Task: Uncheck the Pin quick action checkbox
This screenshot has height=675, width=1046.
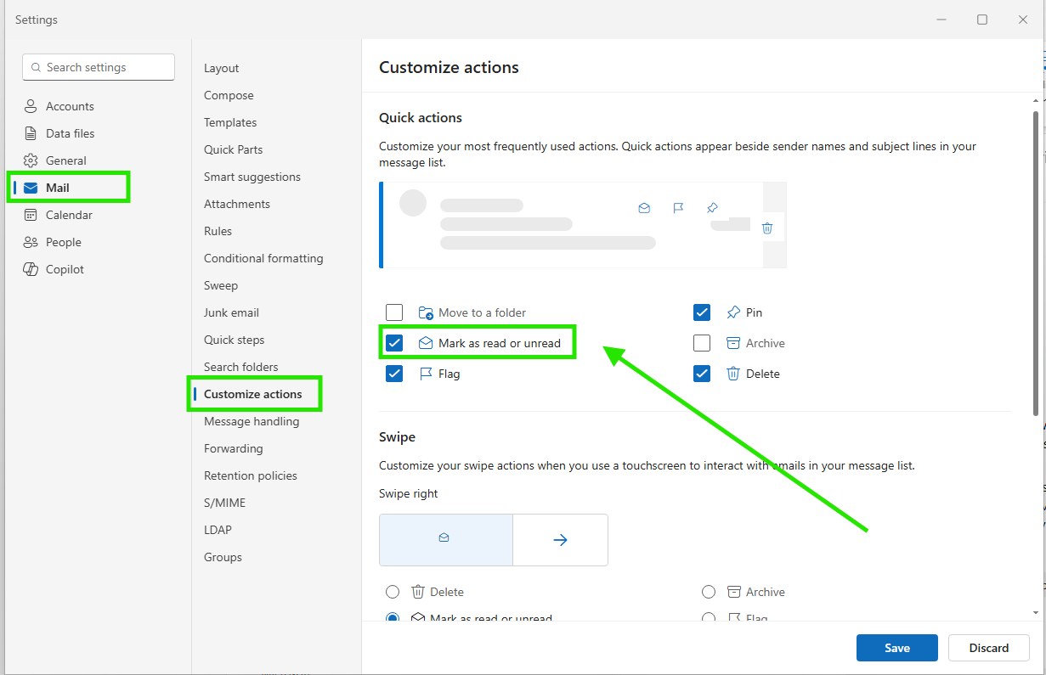Action: (x=702, y=312)
